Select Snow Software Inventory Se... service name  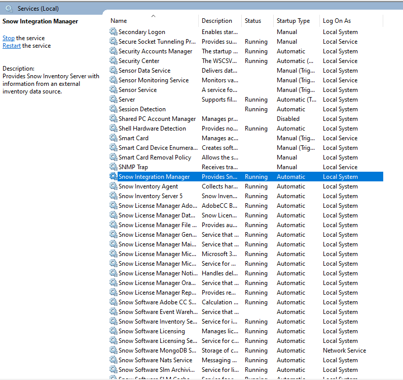pos(158,322)
